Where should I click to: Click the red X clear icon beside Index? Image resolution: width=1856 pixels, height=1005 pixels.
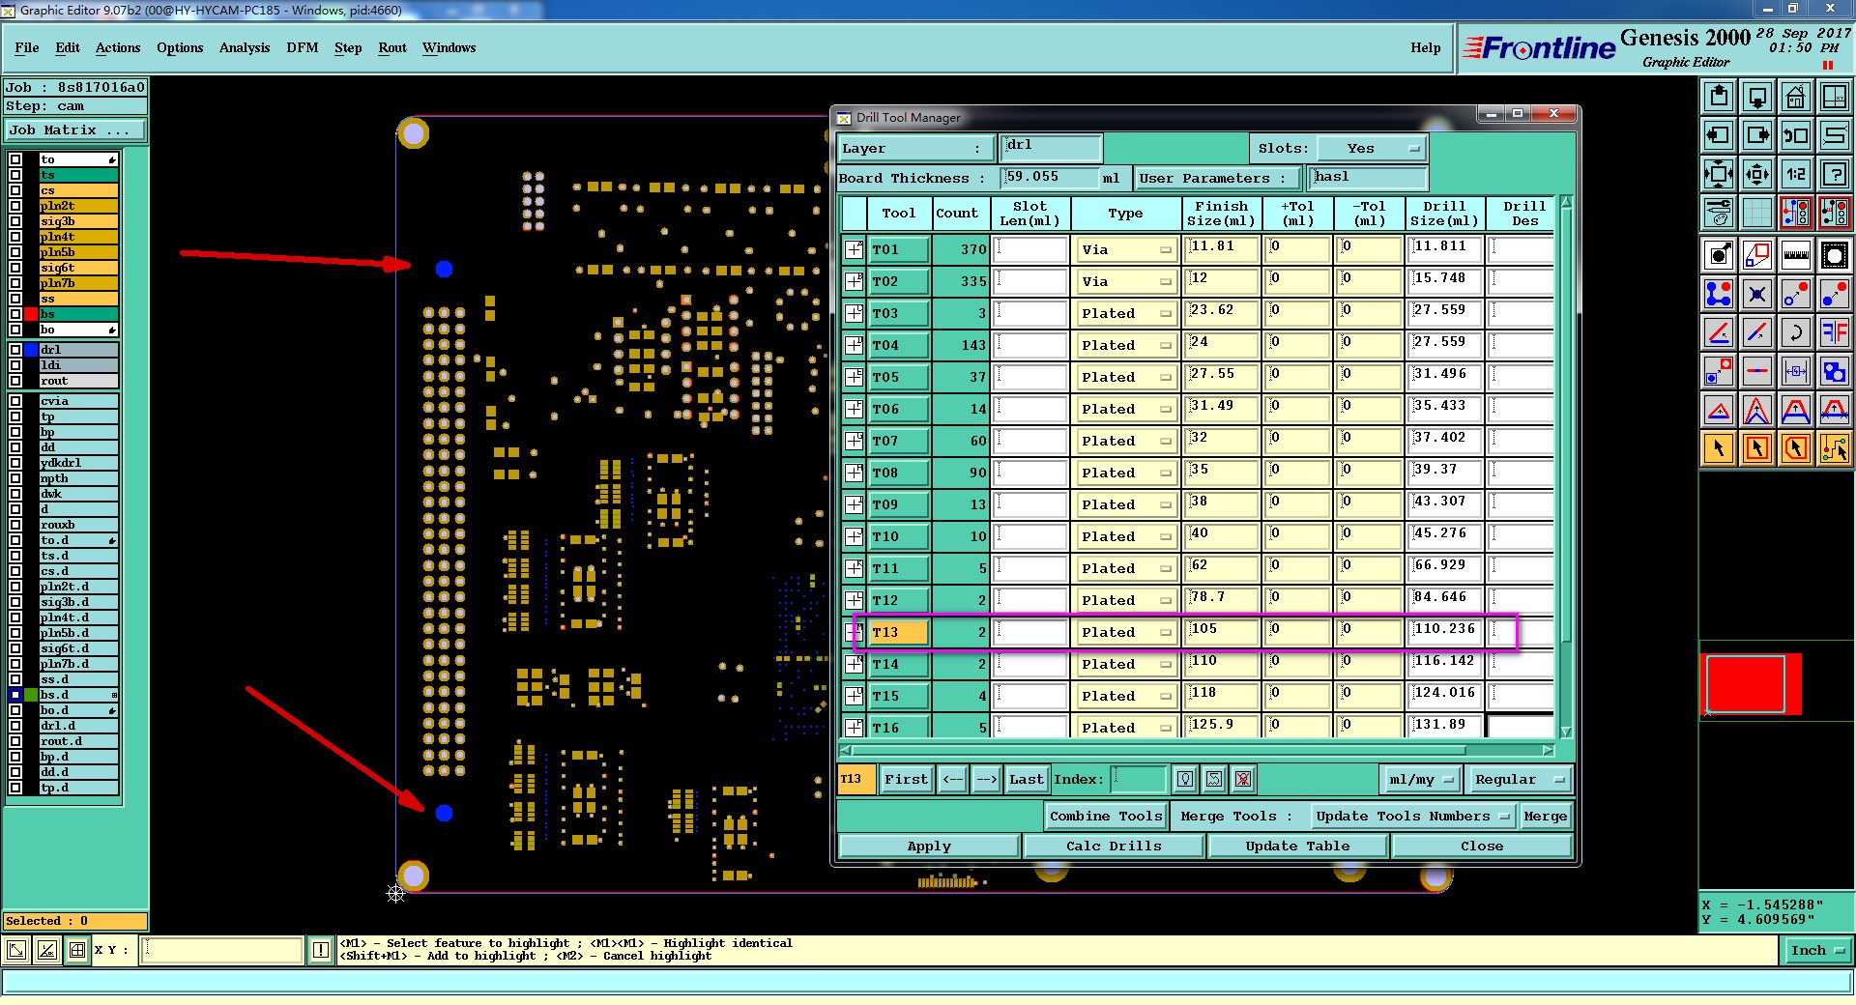pos(1244,779)
